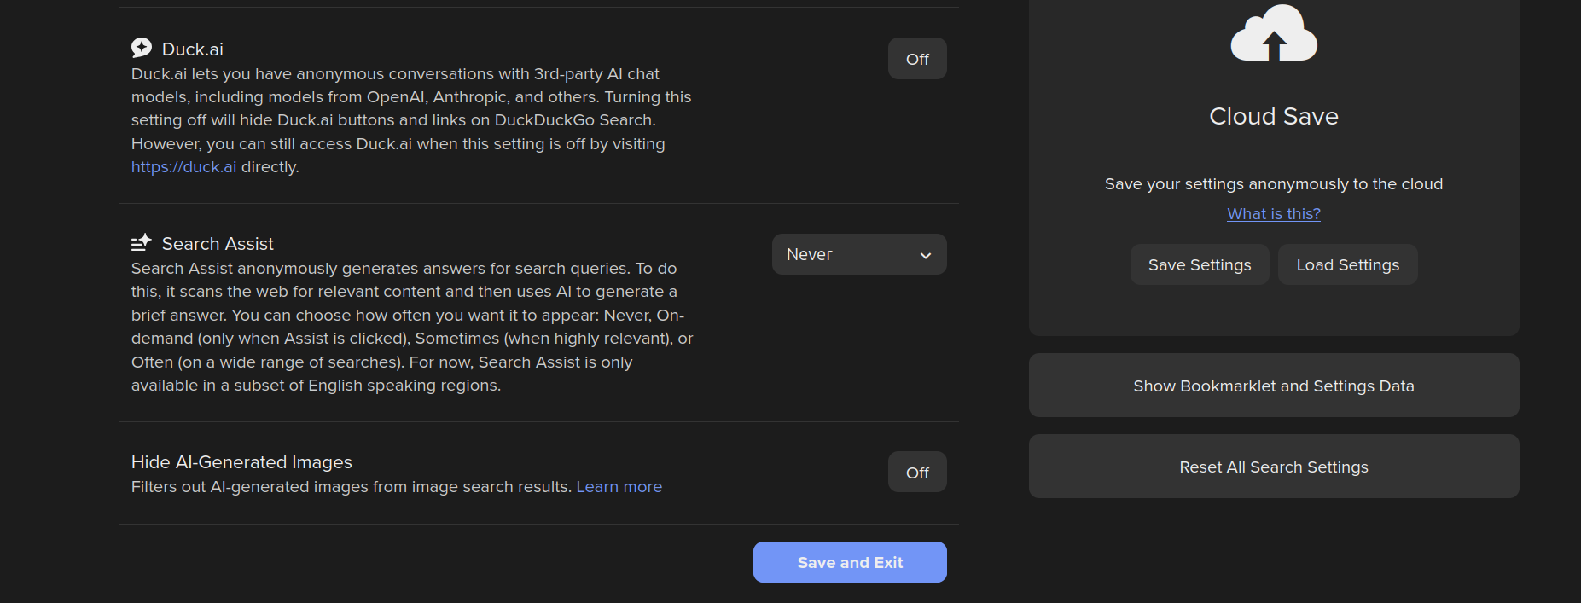Toggle Hide AI-Generated Images switch
The width and height of the screenshot is (1581, 603).
point(917,473)
